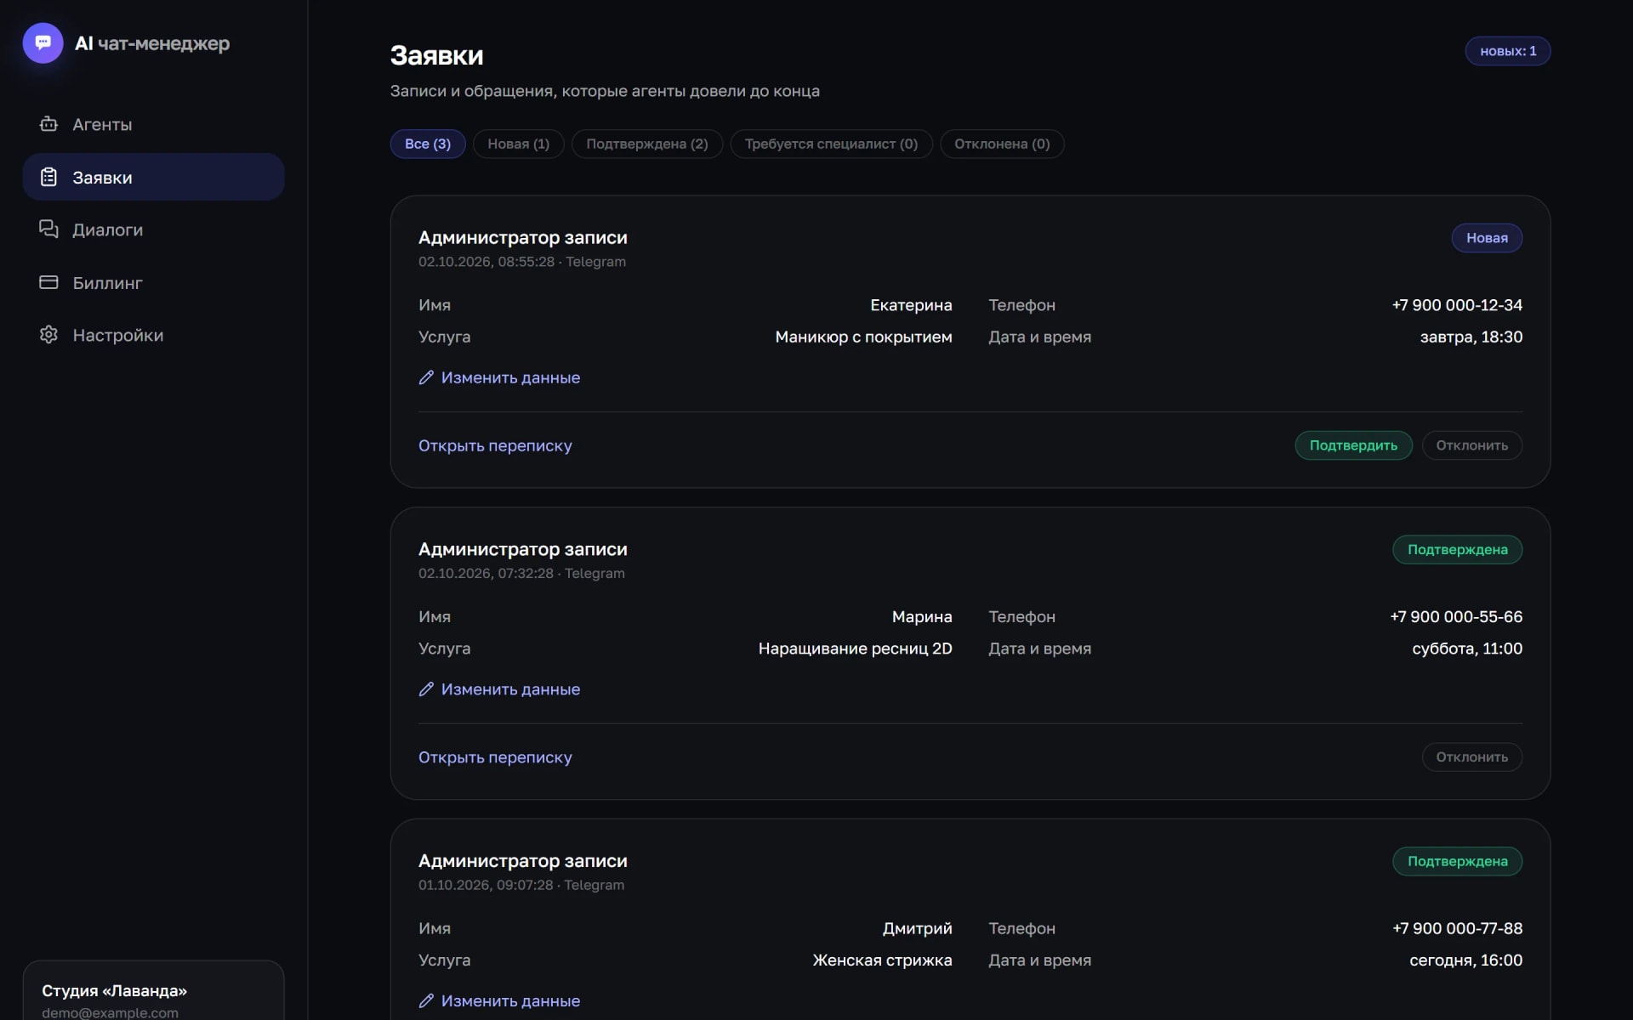1633x1020 pixels.
Task: Click the pencil icon in Марина's request
Action: [426, 689]
